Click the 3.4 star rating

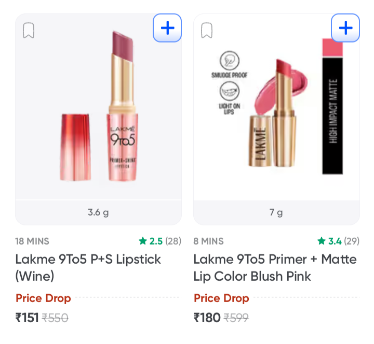pyautogui.click(x=329, y=241)
